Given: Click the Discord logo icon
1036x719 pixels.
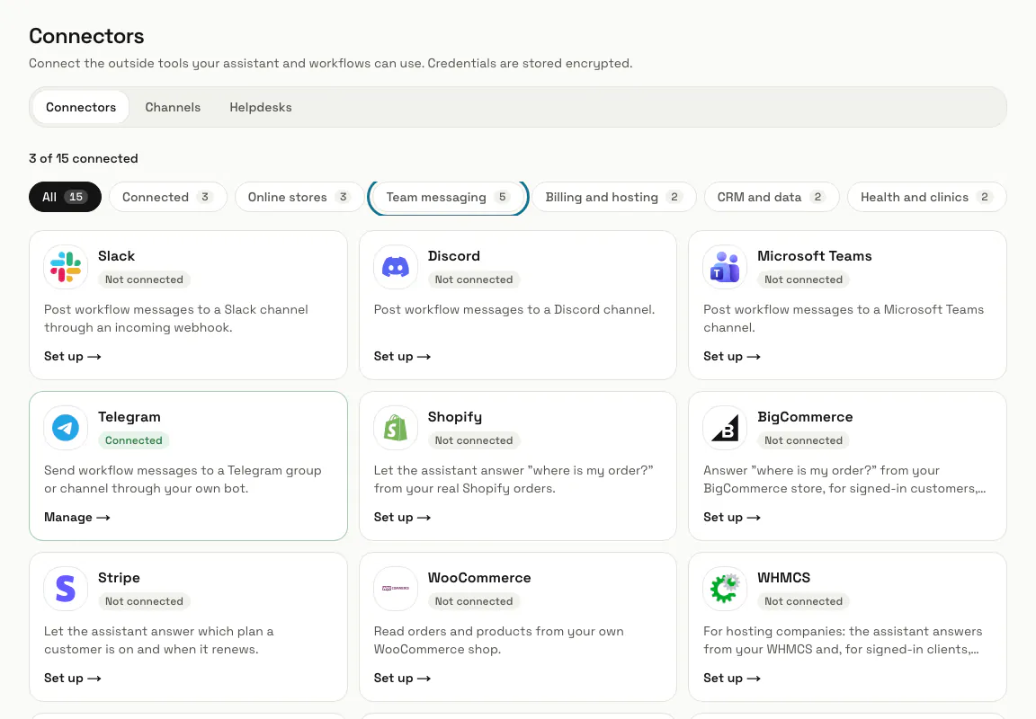Looking at the screenshot, I should pyautogui.click(x=395, y=268).
